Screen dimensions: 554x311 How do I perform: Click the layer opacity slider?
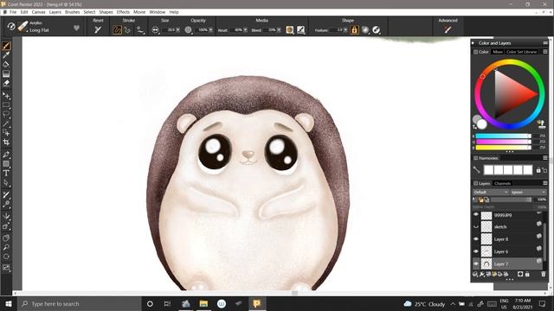tap(512, 200)
